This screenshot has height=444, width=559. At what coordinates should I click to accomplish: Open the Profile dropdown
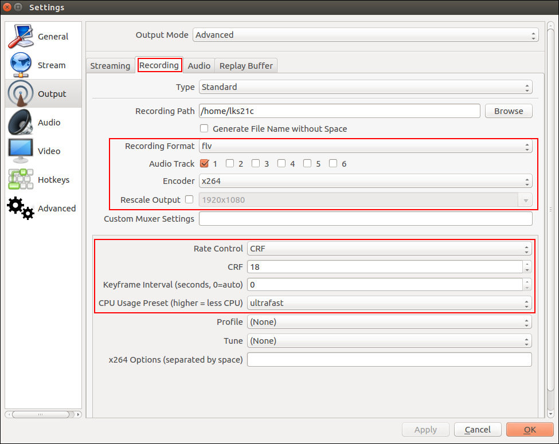click(389, 322)
